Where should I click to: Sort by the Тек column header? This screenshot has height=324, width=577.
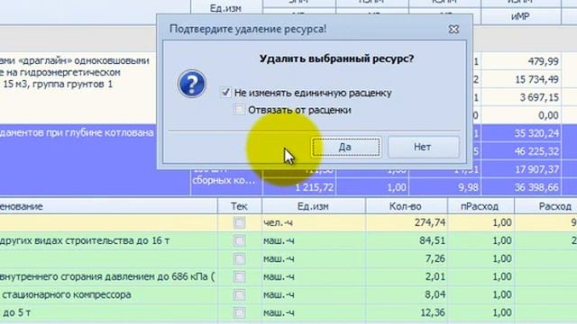pos(240,206)
